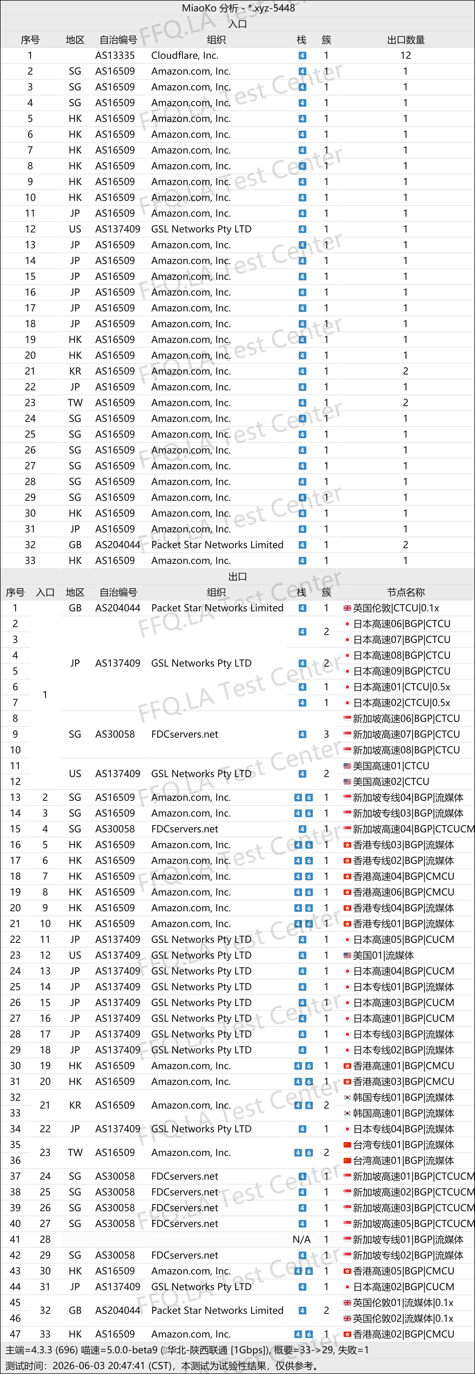Click the Japan flag beside 日本专线01|BGP|流媒体
The image size is (475, 1374).
click(x=347, y=987)
